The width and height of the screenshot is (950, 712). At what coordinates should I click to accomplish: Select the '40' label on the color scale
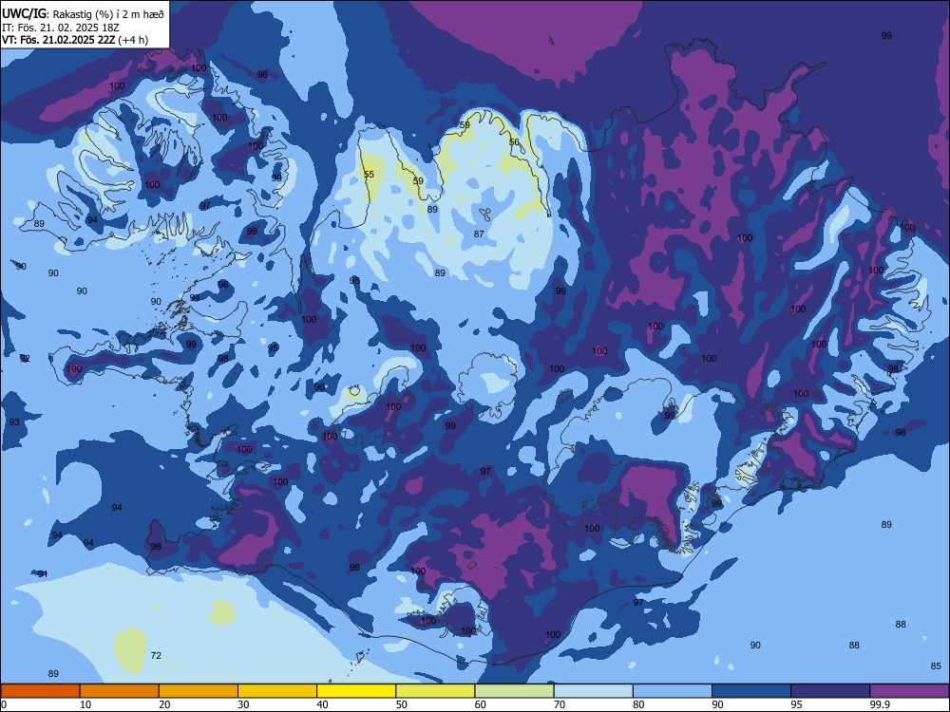coord(322,704)
